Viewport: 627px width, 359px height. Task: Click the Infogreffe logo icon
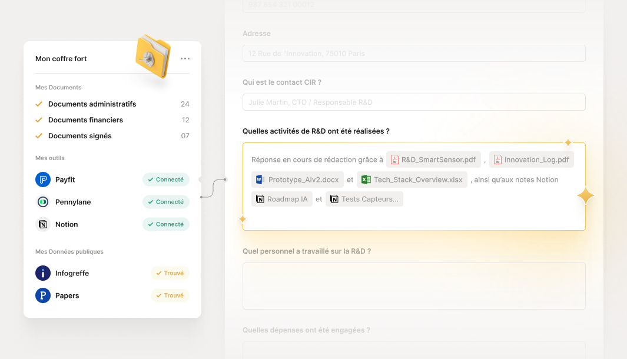click(43, 273)
